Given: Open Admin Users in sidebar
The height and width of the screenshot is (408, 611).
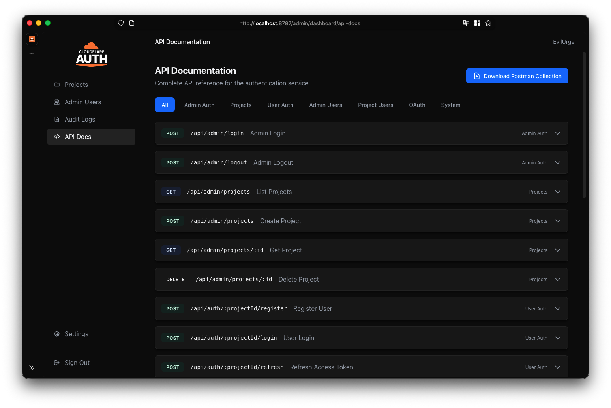Looking at the screenshot, I should pyautogui.click(x=91, y=102).
